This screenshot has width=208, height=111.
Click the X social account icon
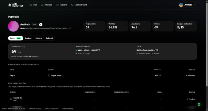click(x=41, y=24)
